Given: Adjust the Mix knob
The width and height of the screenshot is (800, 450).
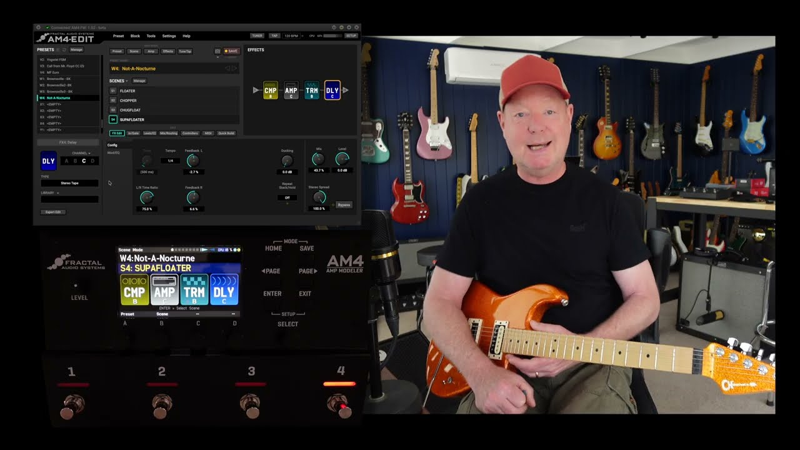Looking at the screenshot, I should [x=319, y=159].
